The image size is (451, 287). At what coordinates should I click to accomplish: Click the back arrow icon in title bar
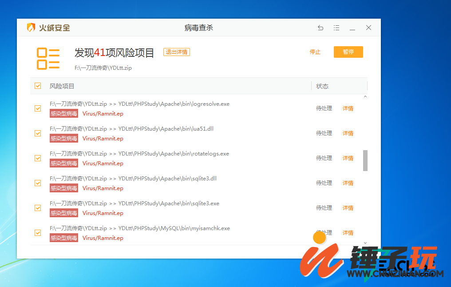click(x=320, y=28)
